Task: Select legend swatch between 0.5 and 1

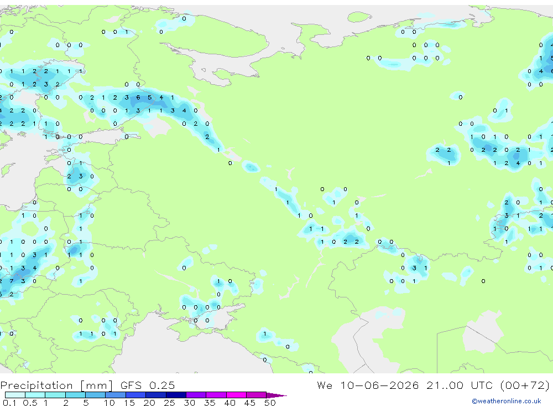Action: (35, 395)
